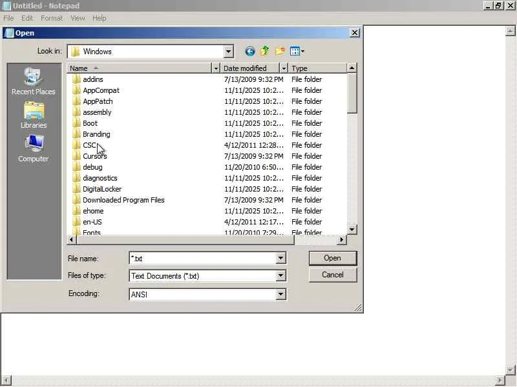The width and height of the screenshot is (517, 387).
Task: Click the Back navigation arrow icon
Action: [249, 52]
